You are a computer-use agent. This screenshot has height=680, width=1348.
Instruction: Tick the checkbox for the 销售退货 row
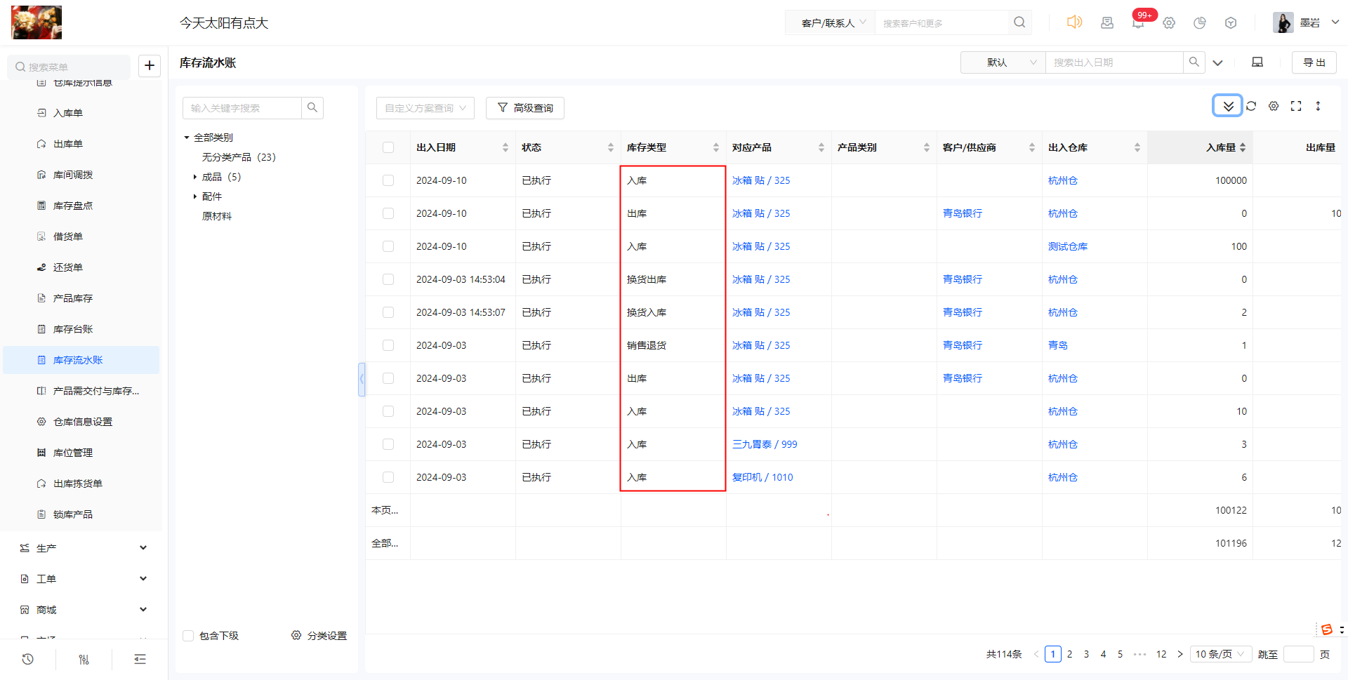click(388, 345)
